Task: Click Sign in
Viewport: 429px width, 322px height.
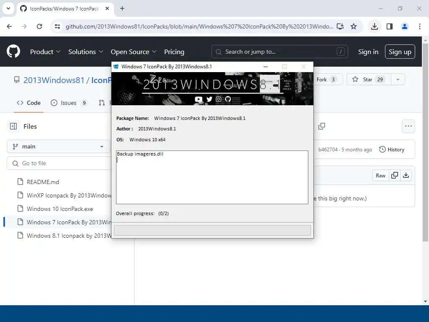Action: click(368, 52)
